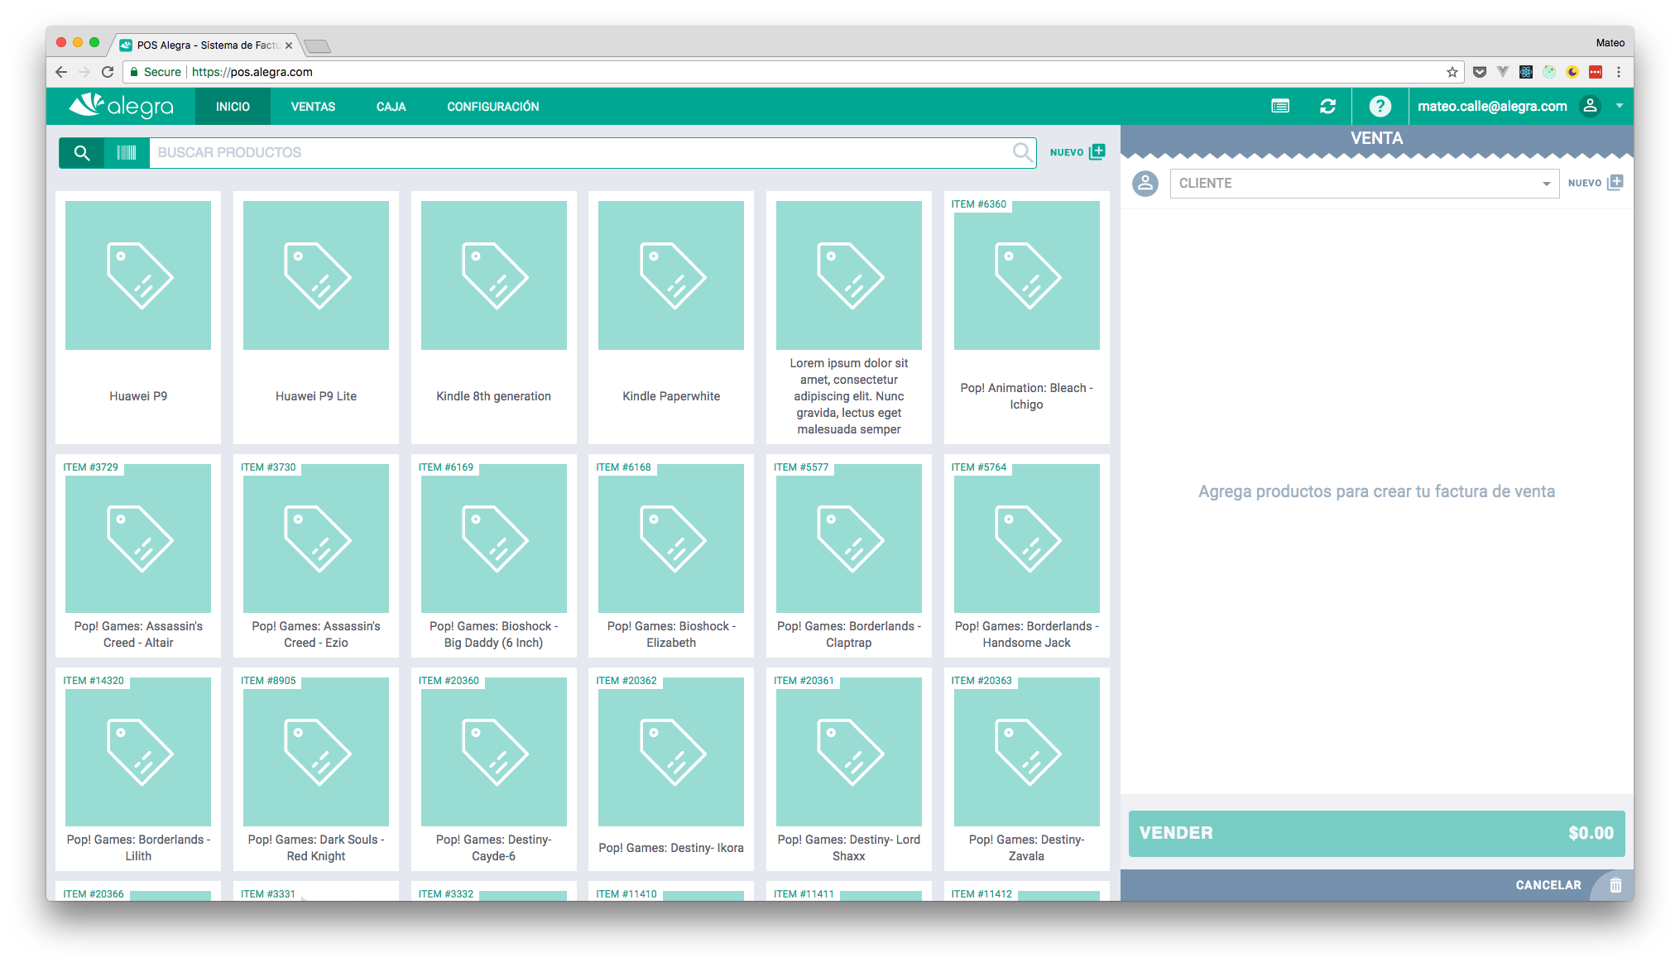
Task: Open the help question mark icon
Action: tap(1380, 106)
